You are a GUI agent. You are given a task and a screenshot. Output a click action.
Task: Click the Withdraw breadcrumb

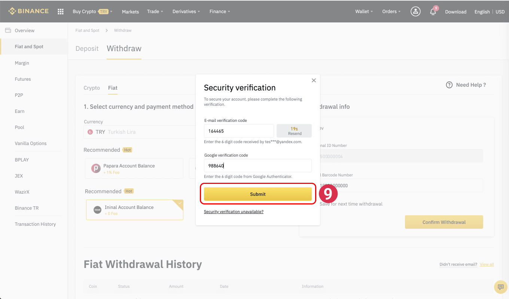click(x=123, y=30)
